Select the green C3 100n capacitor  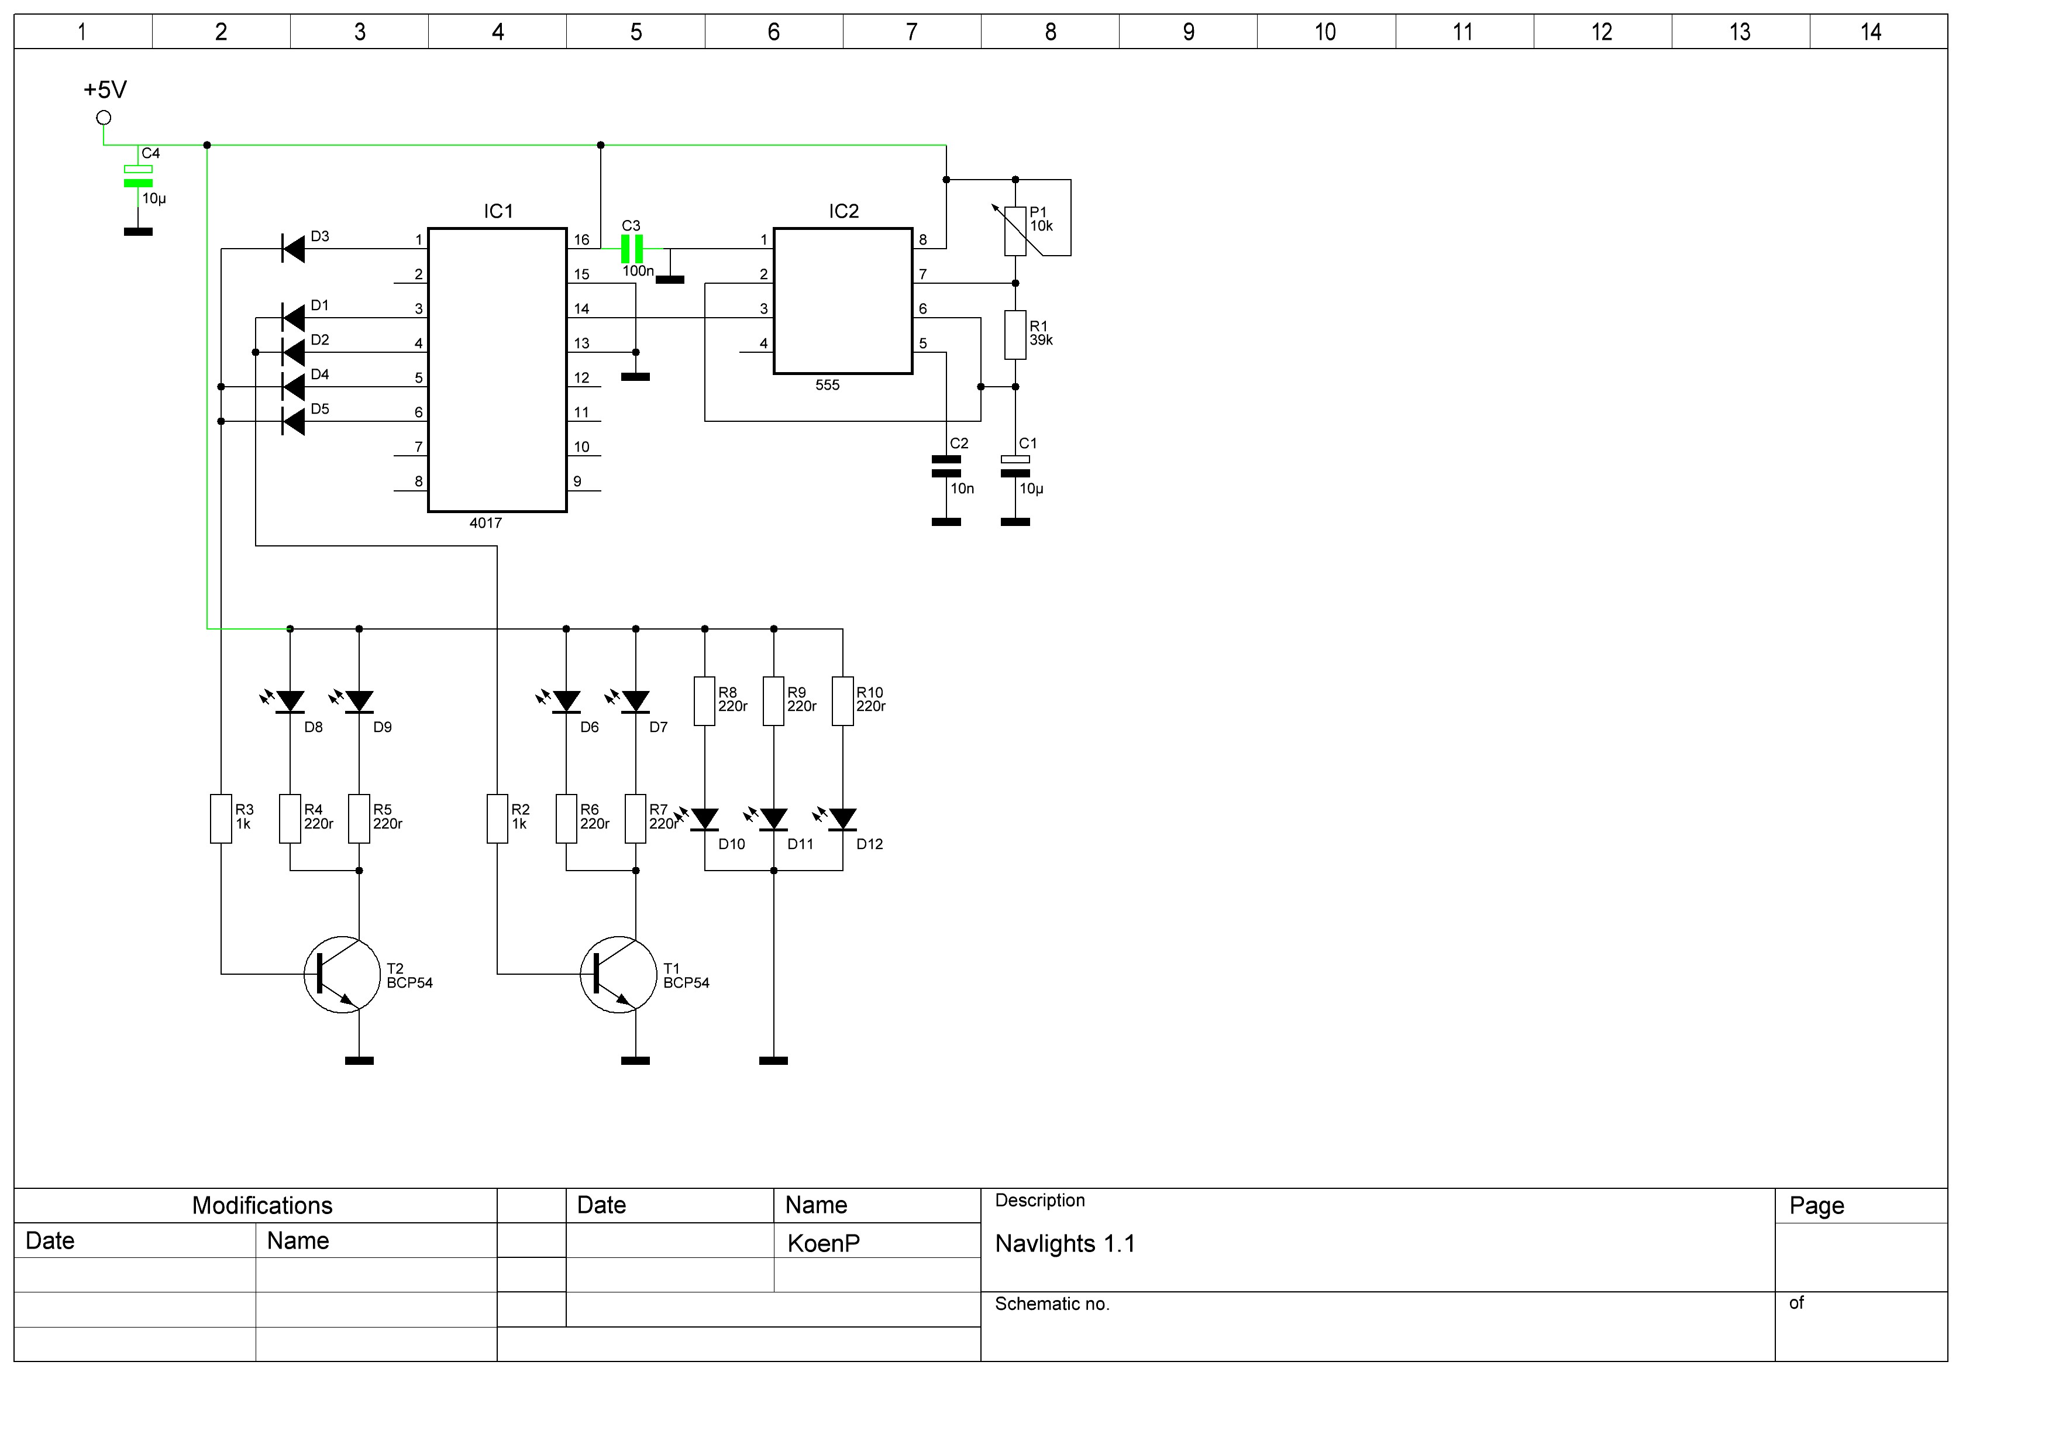632,249
